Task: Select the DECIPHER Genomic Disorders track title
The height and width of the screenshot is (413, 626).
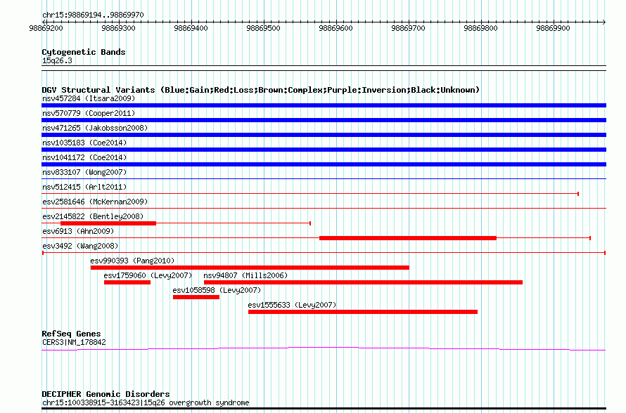Action: click(x=106, y=394)
